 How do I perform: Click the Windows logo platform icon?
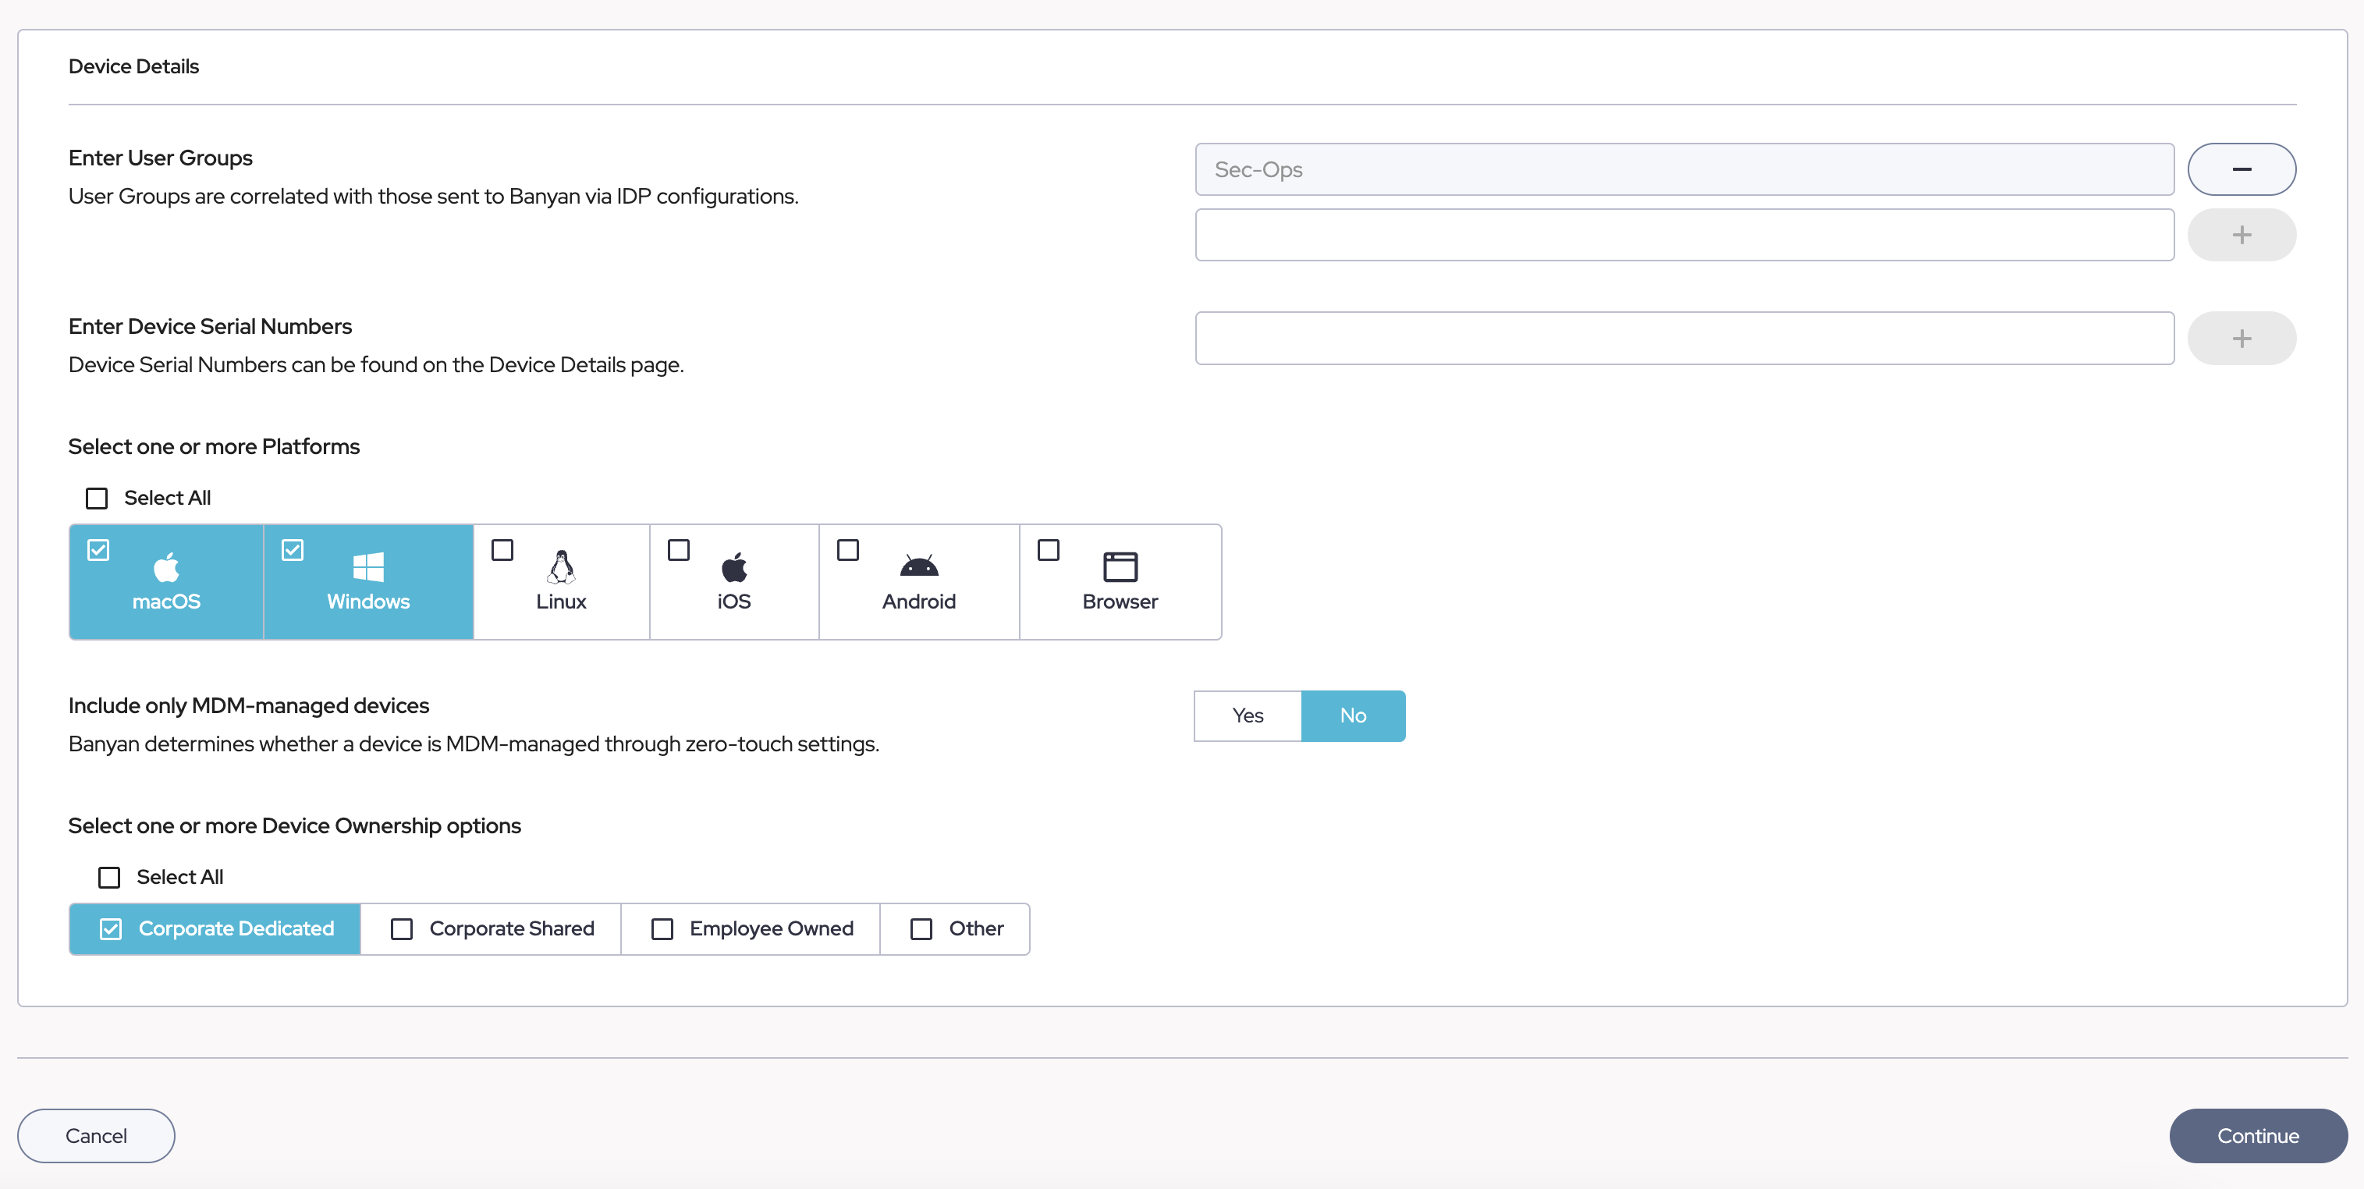368,567
